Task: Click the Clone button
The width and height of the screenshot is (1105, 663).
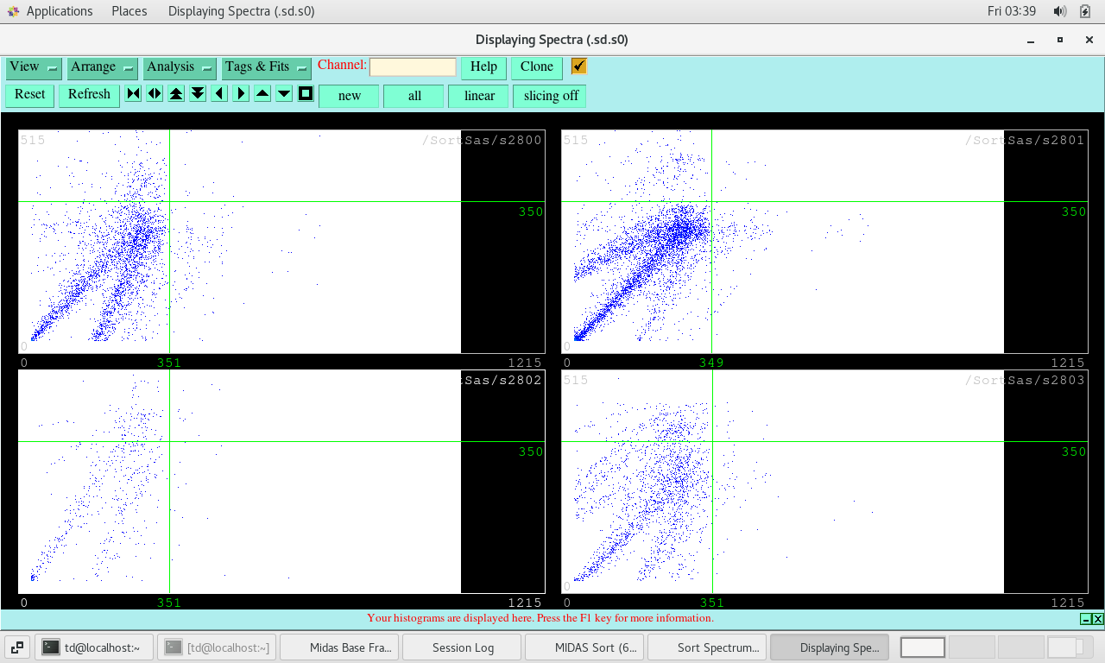Action: (x=536, y=67)
